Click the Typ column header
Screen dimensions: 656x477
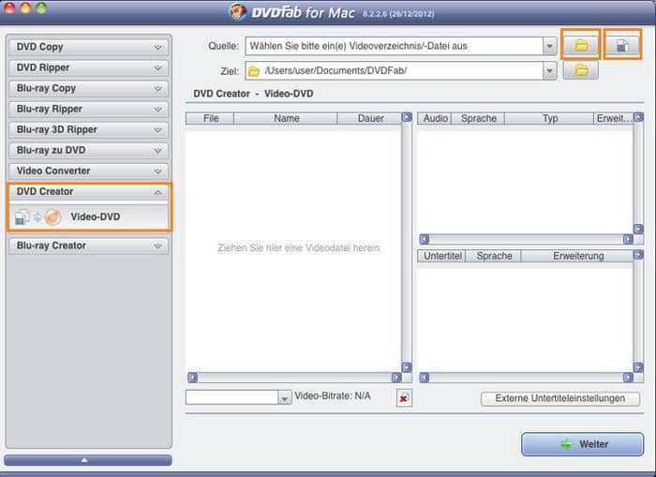pos(549,118)
